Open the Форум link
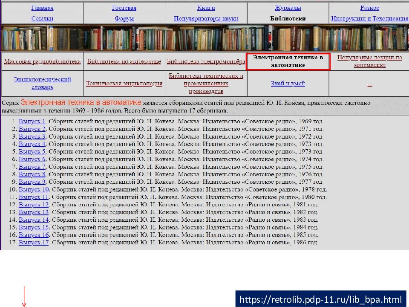This screenshot has height=307, width=409. pos(124,19)
